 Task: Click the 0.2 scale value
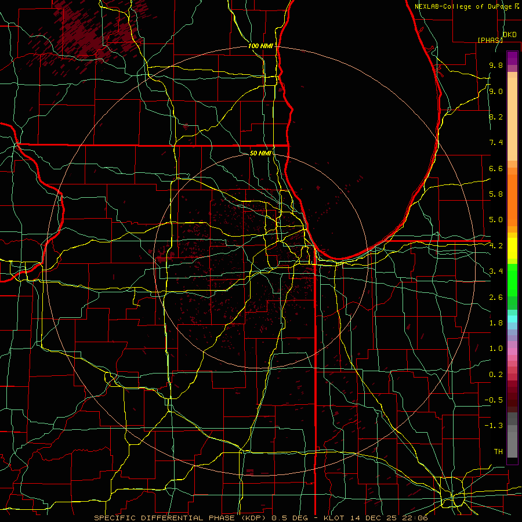click(x=496, y=375)
